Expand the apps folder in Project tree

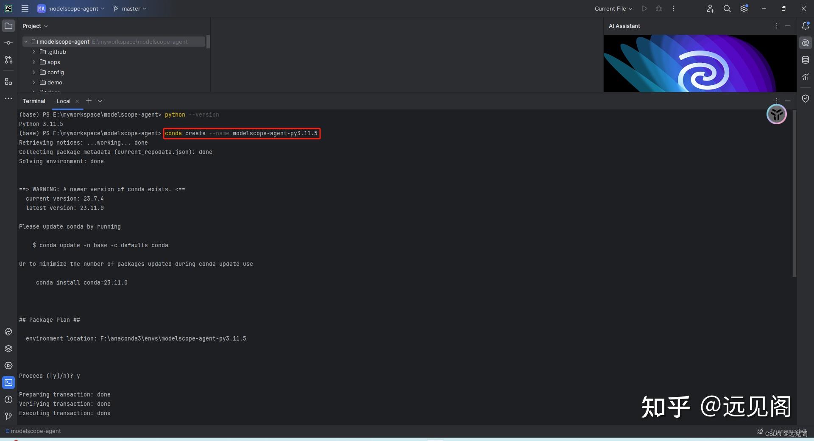pyautogui.click(x=33, y=62)
